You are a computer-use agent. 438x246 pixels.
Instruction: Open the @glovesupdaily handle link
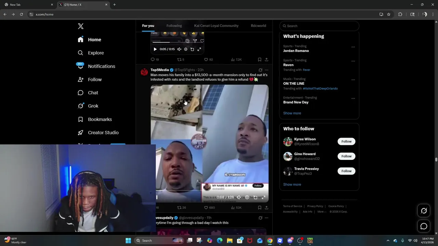192,218
